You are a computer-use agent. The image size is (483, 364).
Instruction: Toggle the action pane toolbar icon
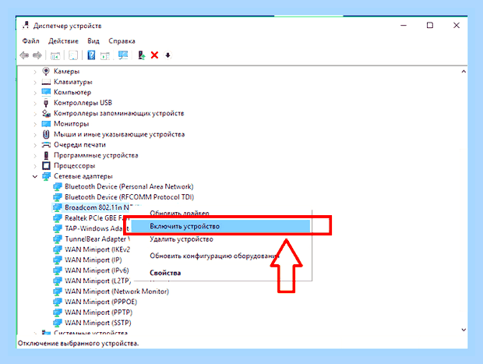pyautogui.click(x=105, y=56)
